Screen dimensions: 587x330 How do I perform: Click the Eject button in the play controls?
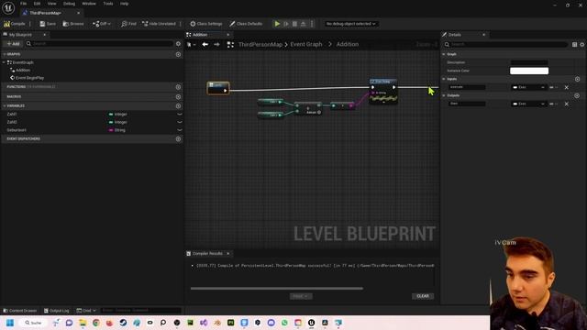[x=304, y=24]
